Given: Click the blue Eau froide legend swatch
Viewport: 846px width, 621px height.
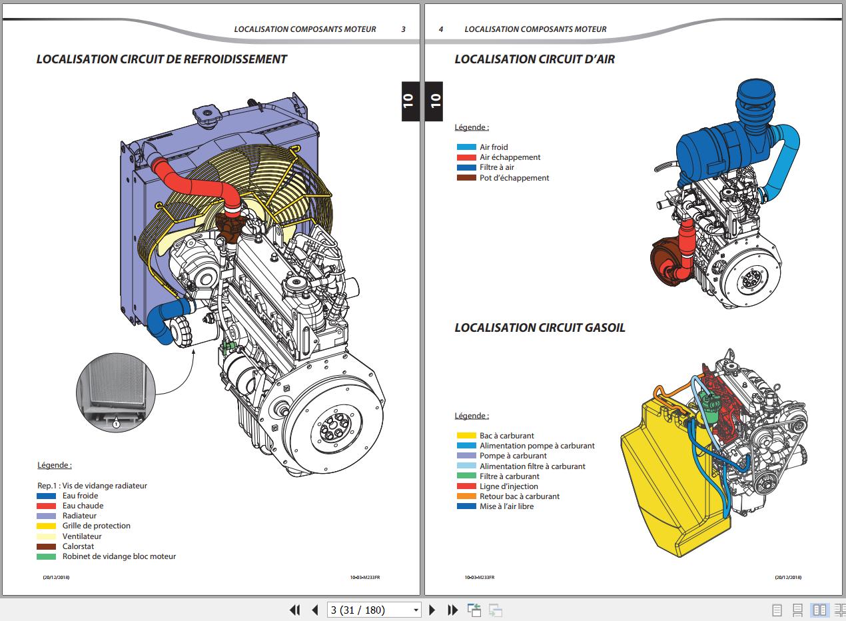Looking at the screenshot, I should (x=46, y=496).
